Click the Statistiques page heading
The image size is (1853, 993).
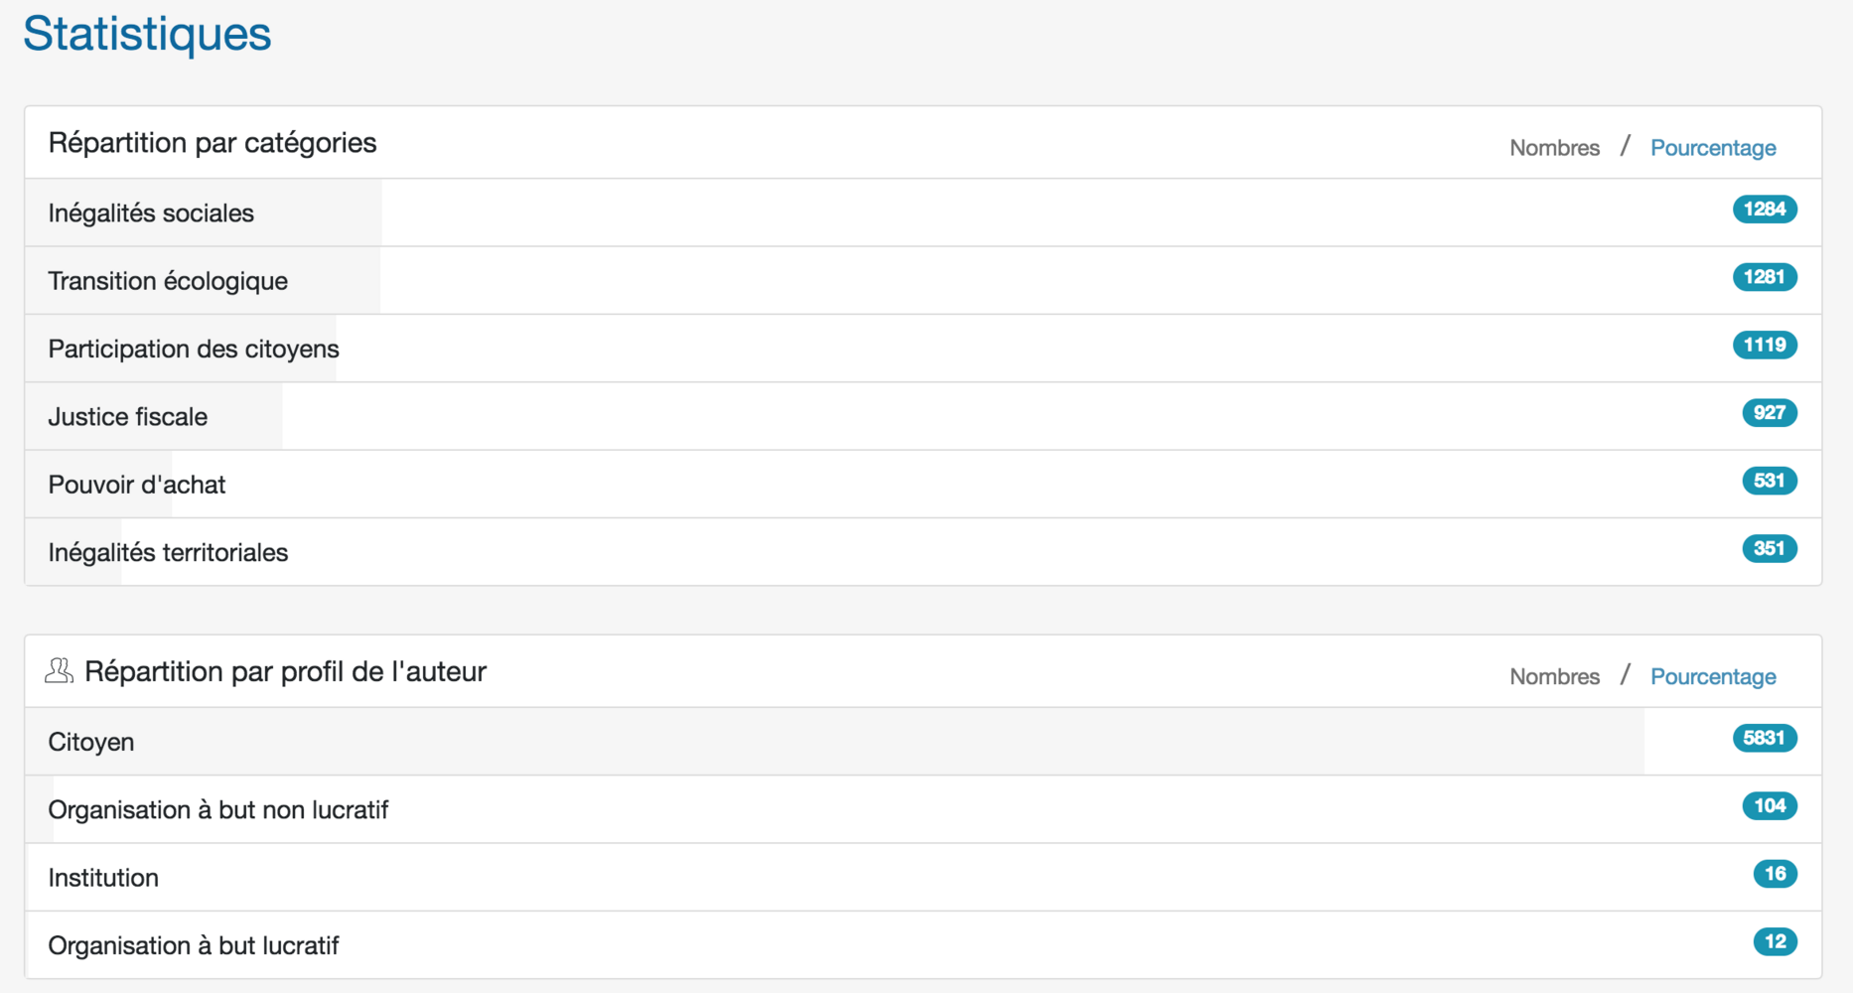coord(147,34)
